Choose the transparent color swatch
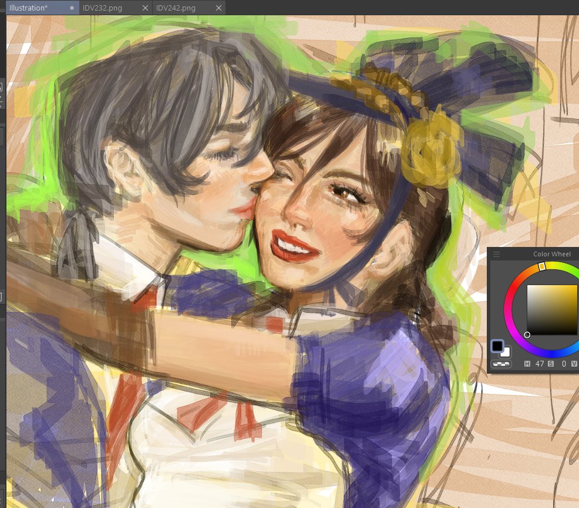Viewport: 579px width, 508px height. tap(501, 364)
